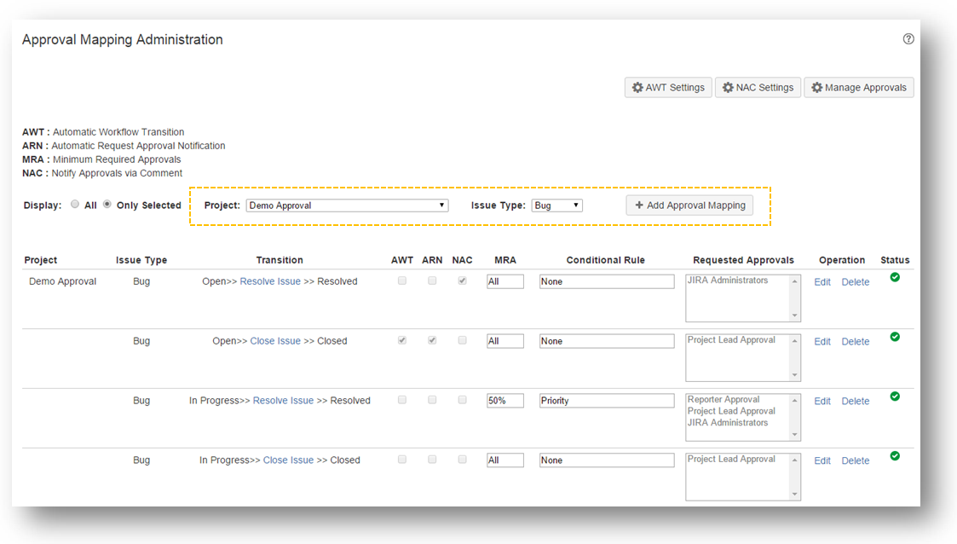
Task: Open Manage Approvals gear button
Action: tap(858, 87)
